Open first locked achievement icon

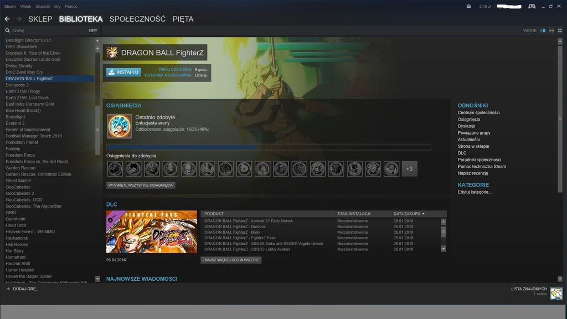click(115, 169)
